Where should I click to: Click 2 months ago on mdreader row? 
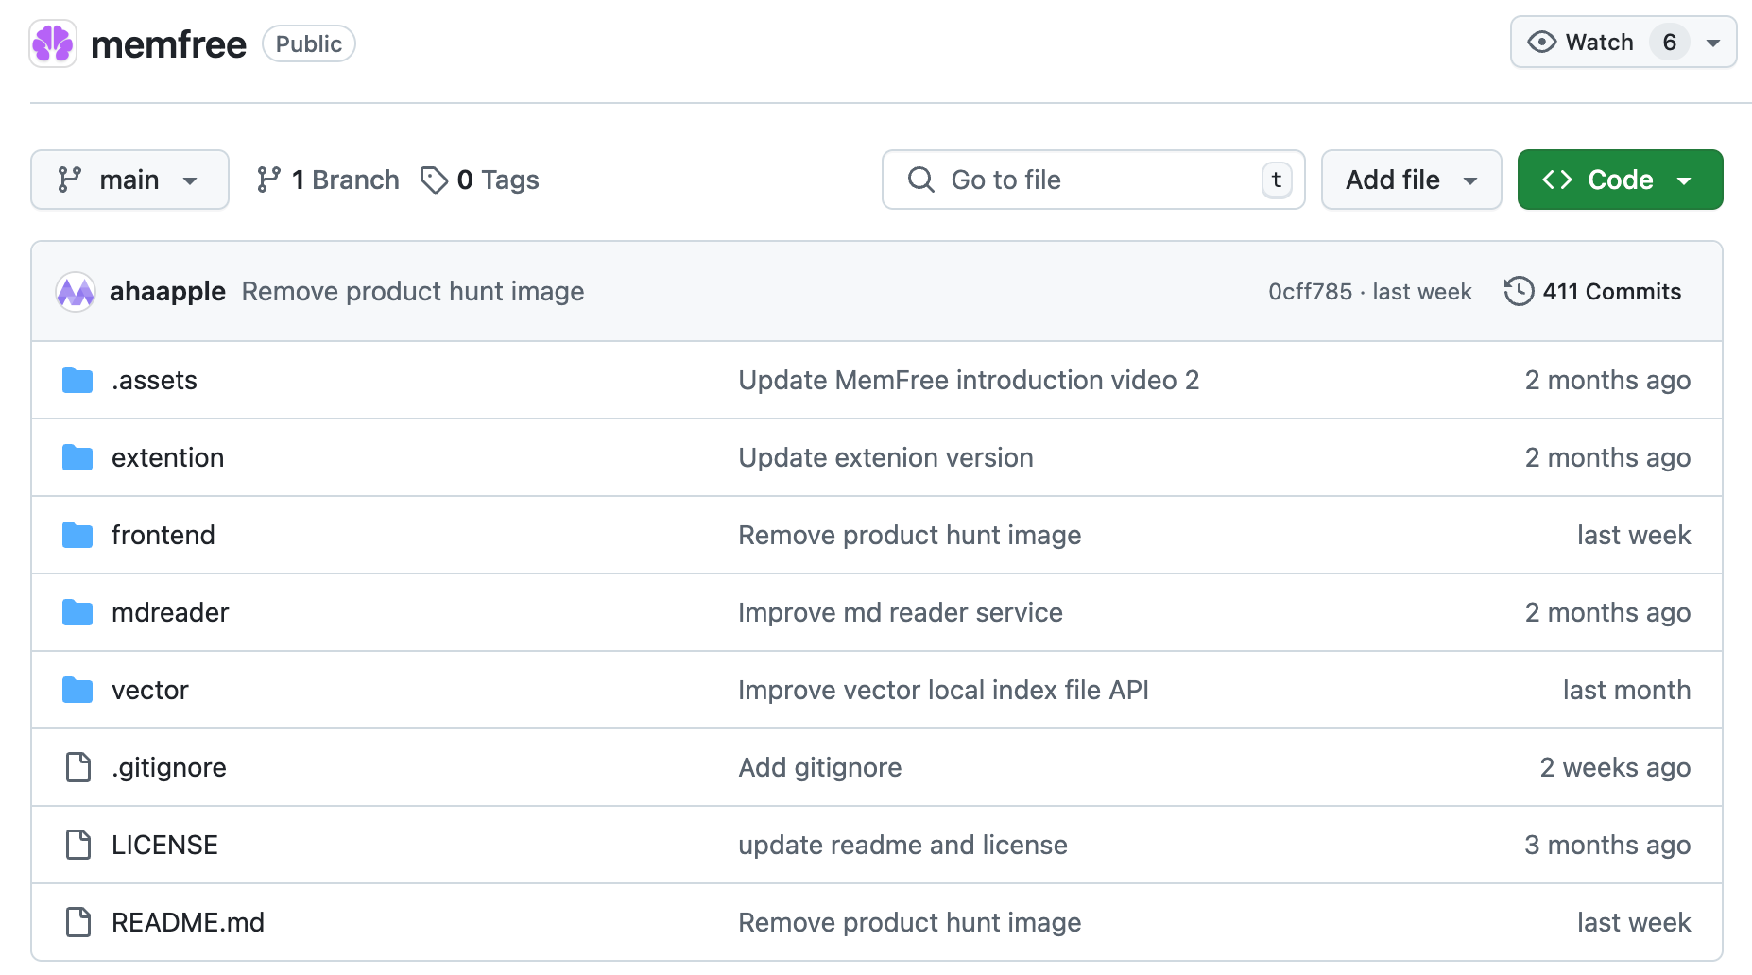pos(1607,612)
